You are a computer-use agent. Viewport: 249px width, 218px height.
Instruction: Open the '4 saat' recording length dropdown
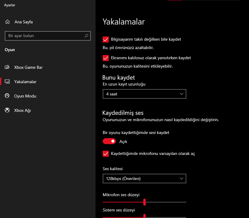click(144, 94)
